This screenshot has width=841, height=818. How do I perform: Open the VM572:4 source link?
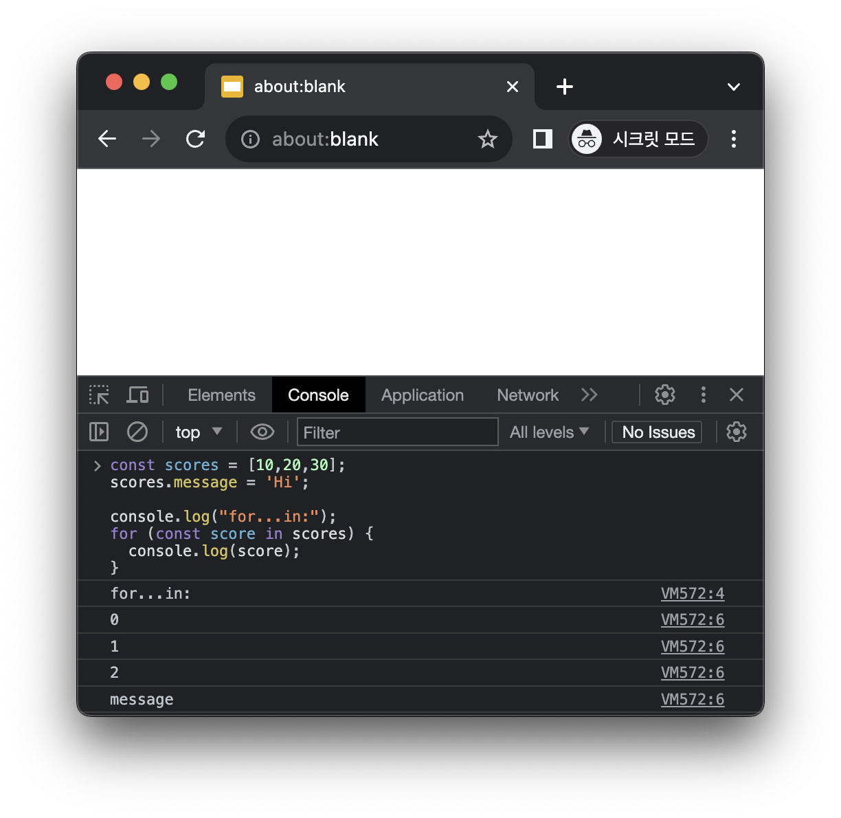tap(693, 593)
